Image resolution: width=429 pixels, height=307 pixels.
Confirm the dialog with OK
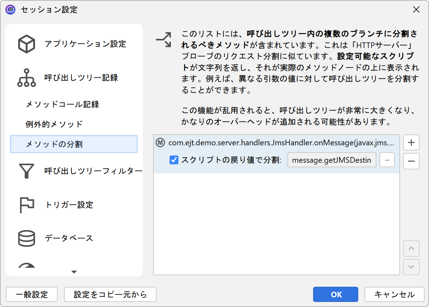[335, 295]
